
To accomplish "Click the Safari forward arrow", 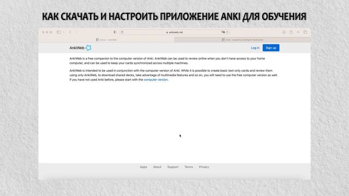I will [x=77, y=32].
